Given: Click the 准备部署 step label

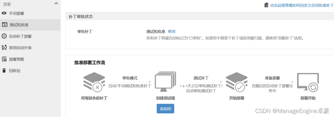Looking at the screenshot, I should coord(272,78).
